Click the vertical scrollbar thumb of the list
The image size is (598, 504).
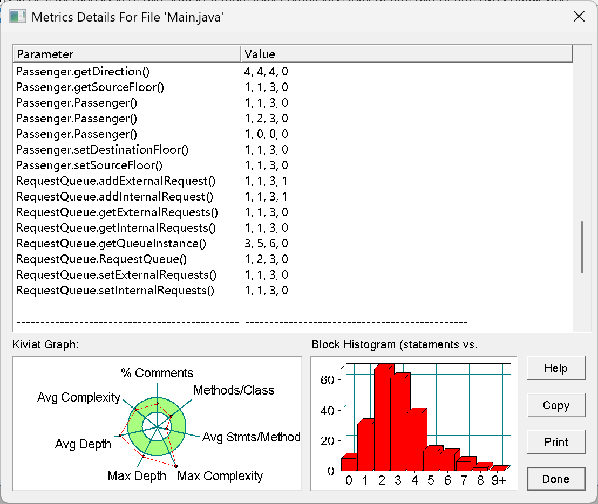[x=582, y=247]
